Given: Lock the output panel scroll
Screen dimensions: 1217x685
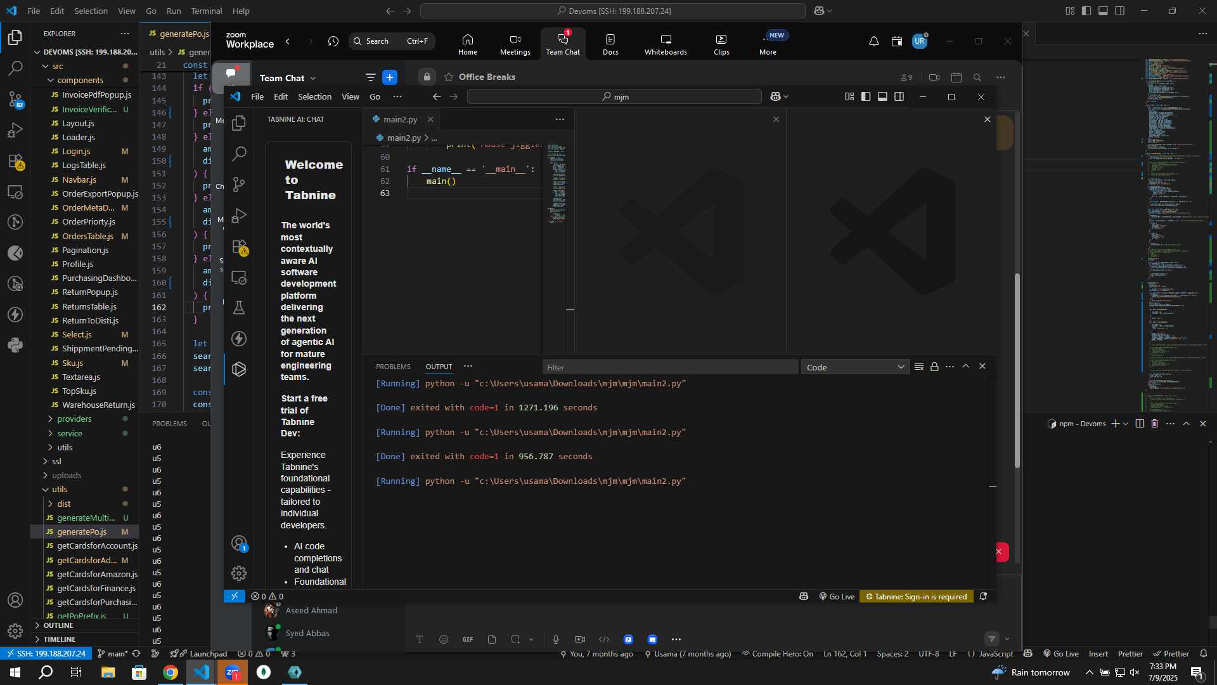Looking at the screenshot, I should 934,367.
